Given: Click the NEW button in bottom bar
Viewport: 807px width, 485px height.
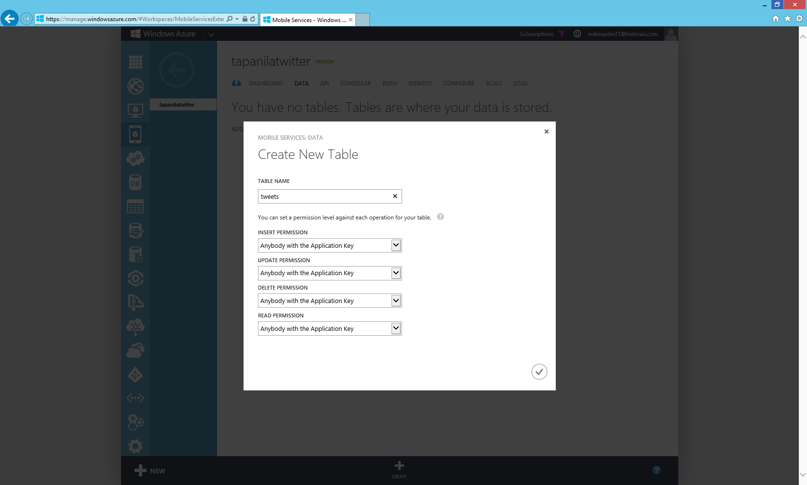Looking at the screenshot, I should click(x=150, y=471).
